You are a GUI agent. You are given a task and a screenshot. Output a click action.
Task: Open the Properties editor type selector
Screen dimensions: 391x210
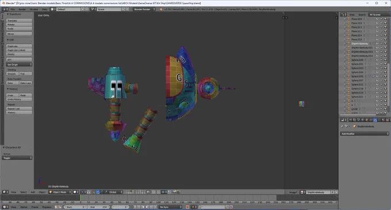pyautogui.click(x=344, y=120)
